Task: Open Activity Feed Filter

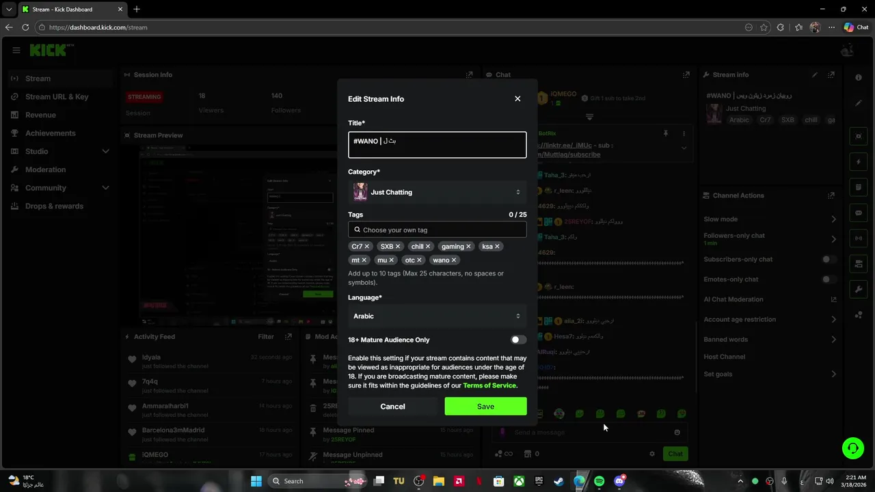Action: (x=266, y=336)
